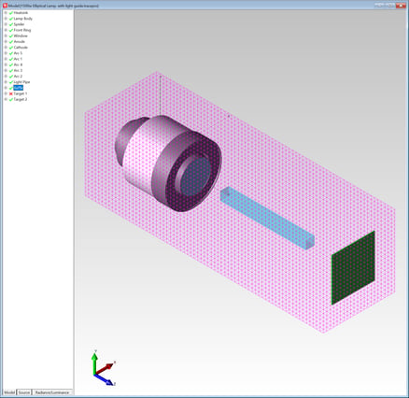This screenshot has height=398, width=409.
Task: Select the Window label in tree
Action: (x=21, y=36)
